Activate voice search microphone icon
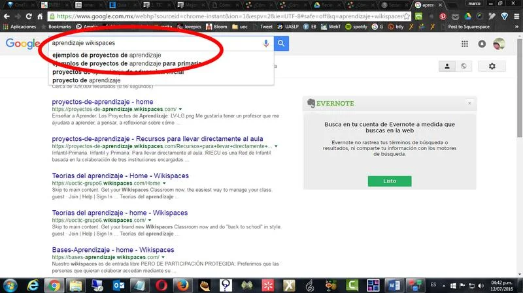This screenshot has width=523, height=293. tap(266, 43)
